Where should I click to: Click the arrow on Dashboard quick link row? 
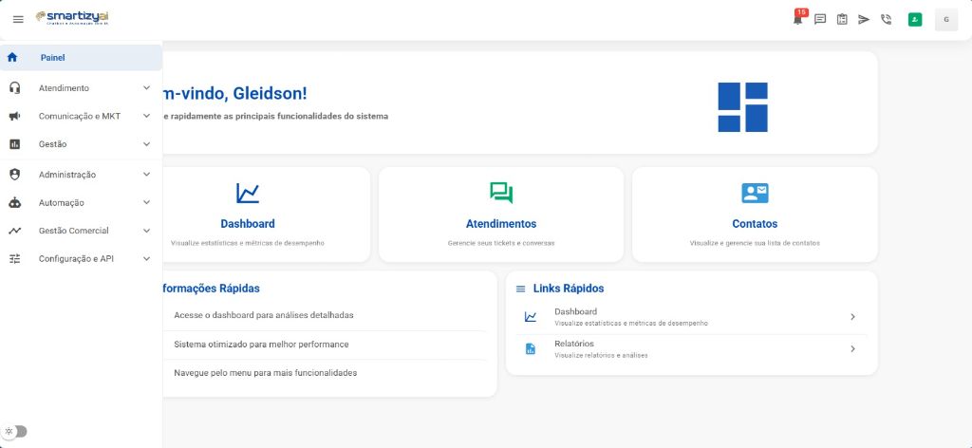pos(853,317)
